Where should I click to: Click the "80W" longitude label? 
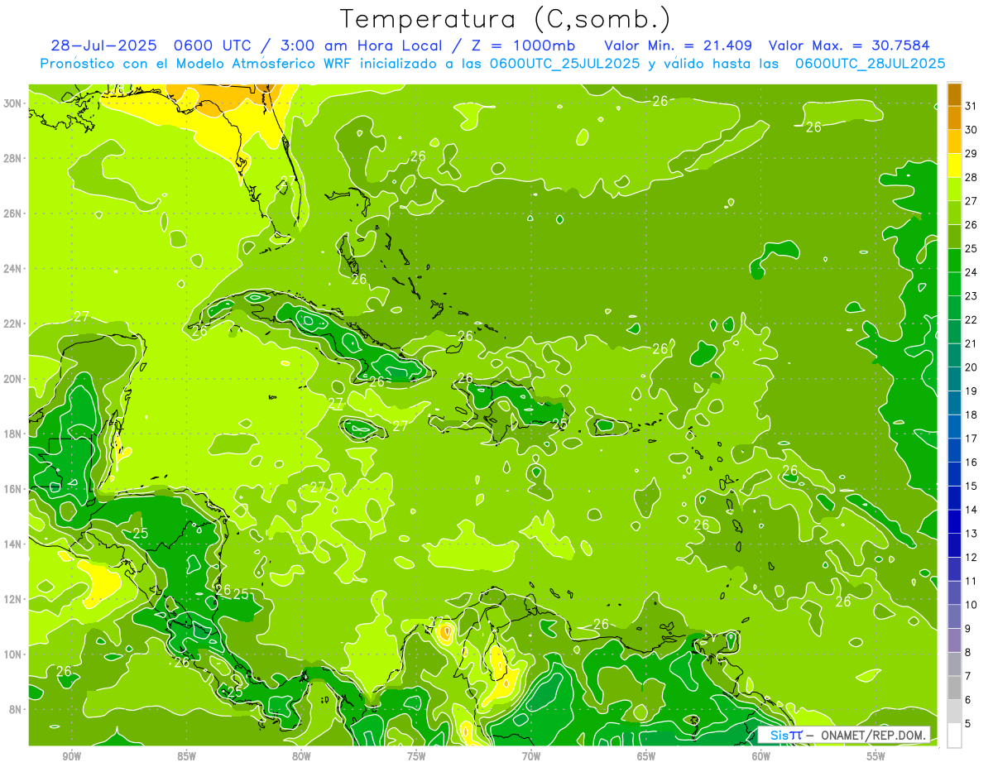pyautogui.click(x=301, y=756)
